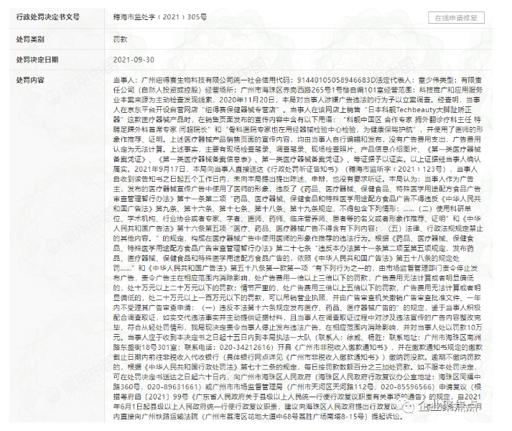Screen dimensions: 512x431
Task: Click the phone number 020-89631661
Action: 172,387
